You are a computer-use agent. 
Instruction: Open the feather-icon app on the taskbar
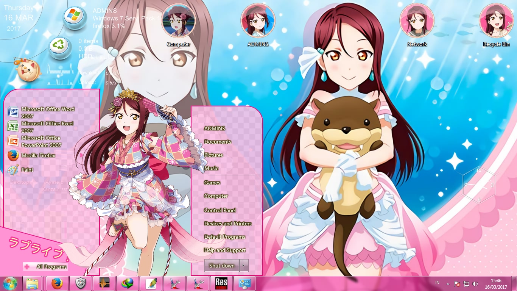(151, 283)
